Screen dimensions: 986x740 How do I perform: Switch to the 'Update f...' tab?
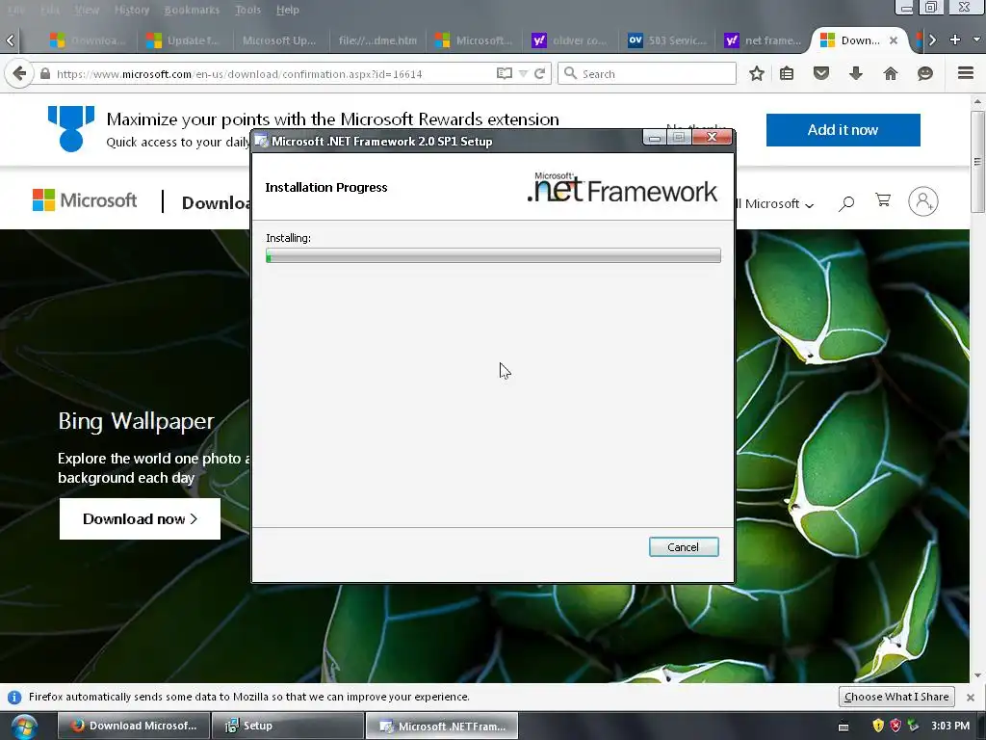(x=185, y=40)
